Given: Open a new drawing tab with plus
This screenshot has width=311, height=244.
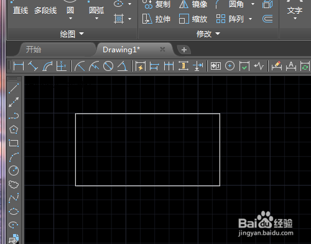Looking at the screenshot, I should (184, 50).
